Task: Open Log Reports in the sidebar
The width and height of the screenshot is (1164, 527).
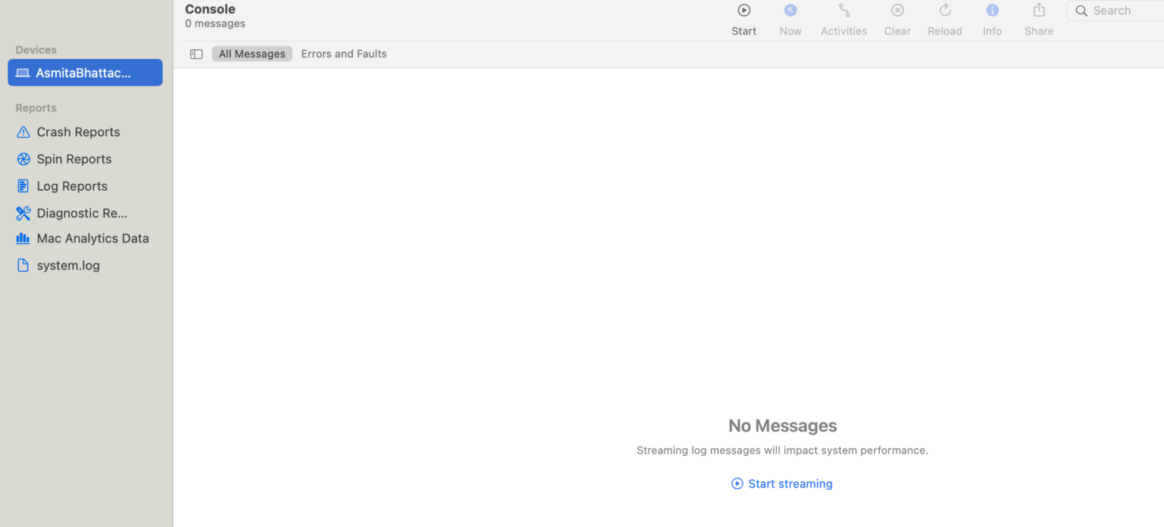Action: tap(72, 186)
